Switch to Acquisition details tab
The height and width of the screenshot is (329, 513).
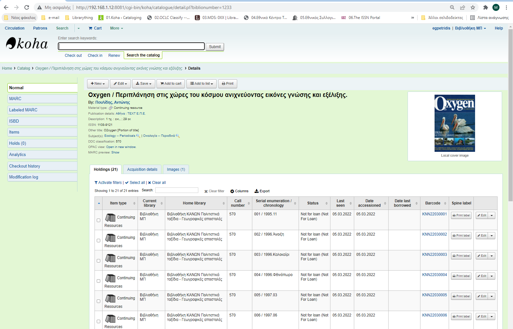[x=142, y=169]
